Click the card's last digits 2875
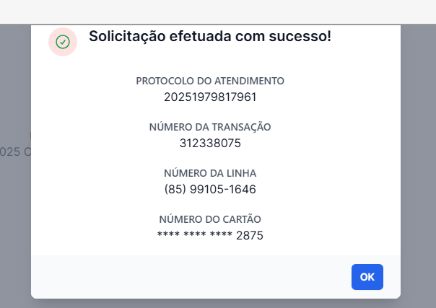Image resolution: width=436 pixels, height=308 pixels. point(250,235)
